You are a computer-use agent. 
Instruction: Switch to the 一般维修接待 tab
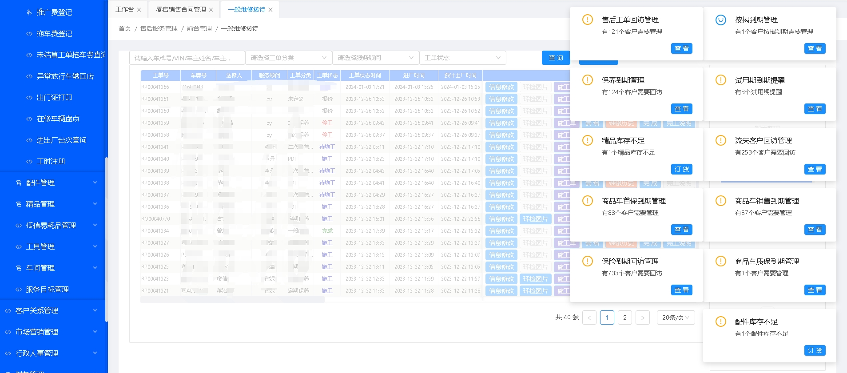click(x=247, y=9)
